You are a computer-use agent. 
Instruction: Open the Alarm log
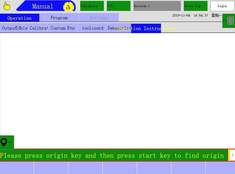point(195,6)
